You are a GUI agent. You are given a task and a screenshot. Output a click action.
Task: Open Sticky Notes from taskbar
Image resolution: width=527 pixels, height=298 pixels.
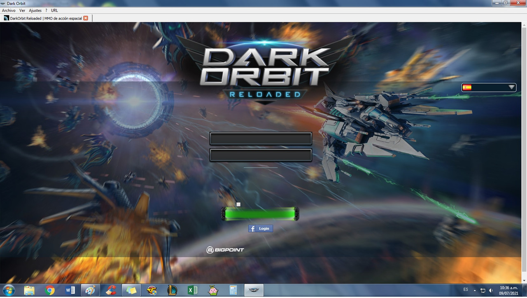point(131,290)
